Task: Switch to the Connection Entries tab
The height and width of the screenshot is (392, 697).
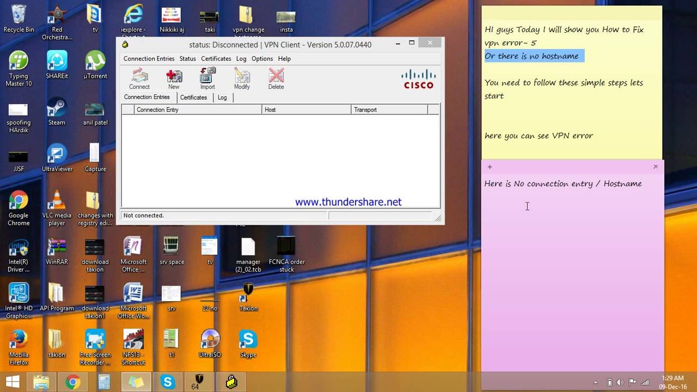Action: (x=146, y=97)
